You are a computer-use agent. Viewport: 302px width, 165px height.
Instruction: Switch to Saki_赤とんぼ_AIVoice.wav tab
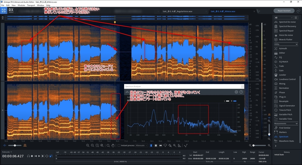click(222, 11)
